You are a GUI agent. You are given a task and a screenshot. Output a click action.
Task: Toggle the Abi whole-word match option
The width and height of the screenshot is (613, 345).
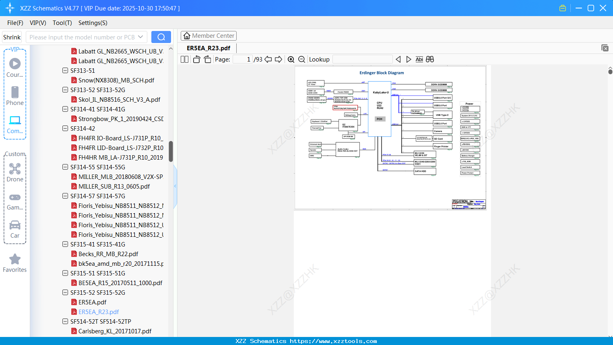[419, 59]
